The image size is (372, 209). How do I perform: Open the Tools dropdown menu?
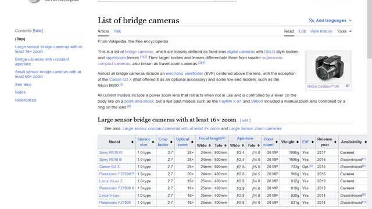[x=344, y=31]
